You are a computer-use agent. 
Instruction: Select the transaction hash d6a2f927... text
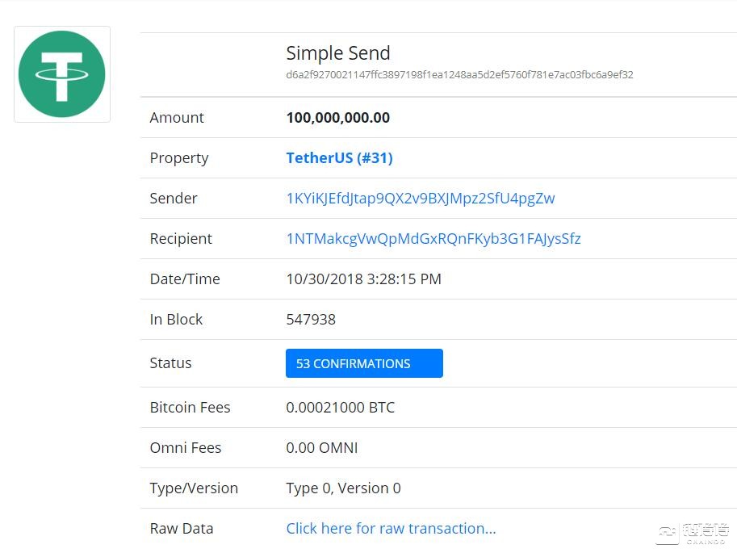coord(459,75)
